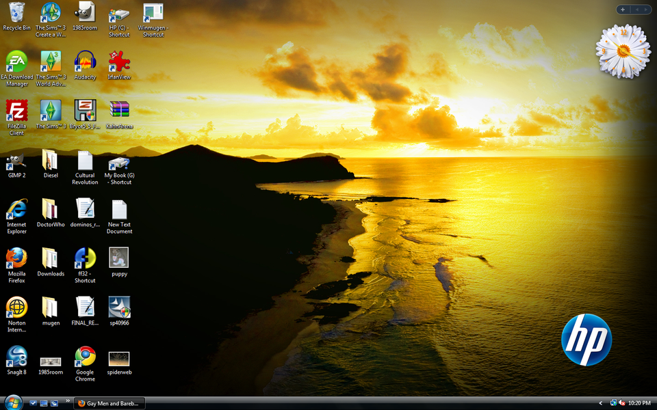Click the daisy clock gadget

[623, 51]
